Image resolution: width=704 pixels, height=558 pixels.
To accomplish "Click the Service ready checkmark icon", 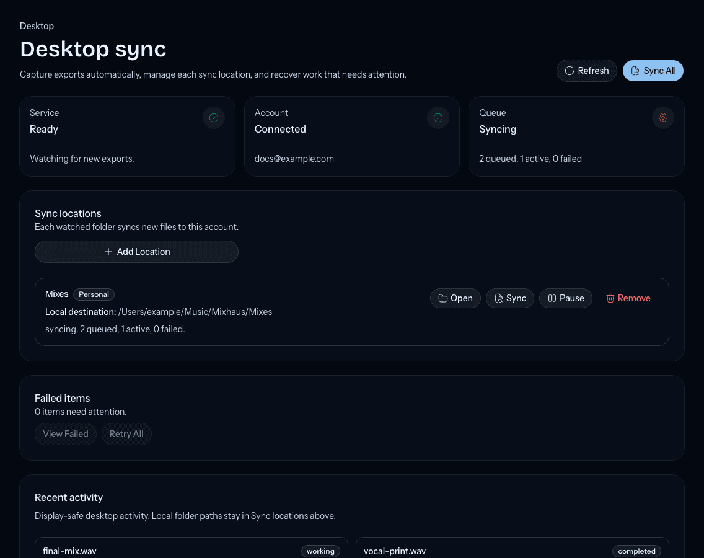I will tap(214, 118).
